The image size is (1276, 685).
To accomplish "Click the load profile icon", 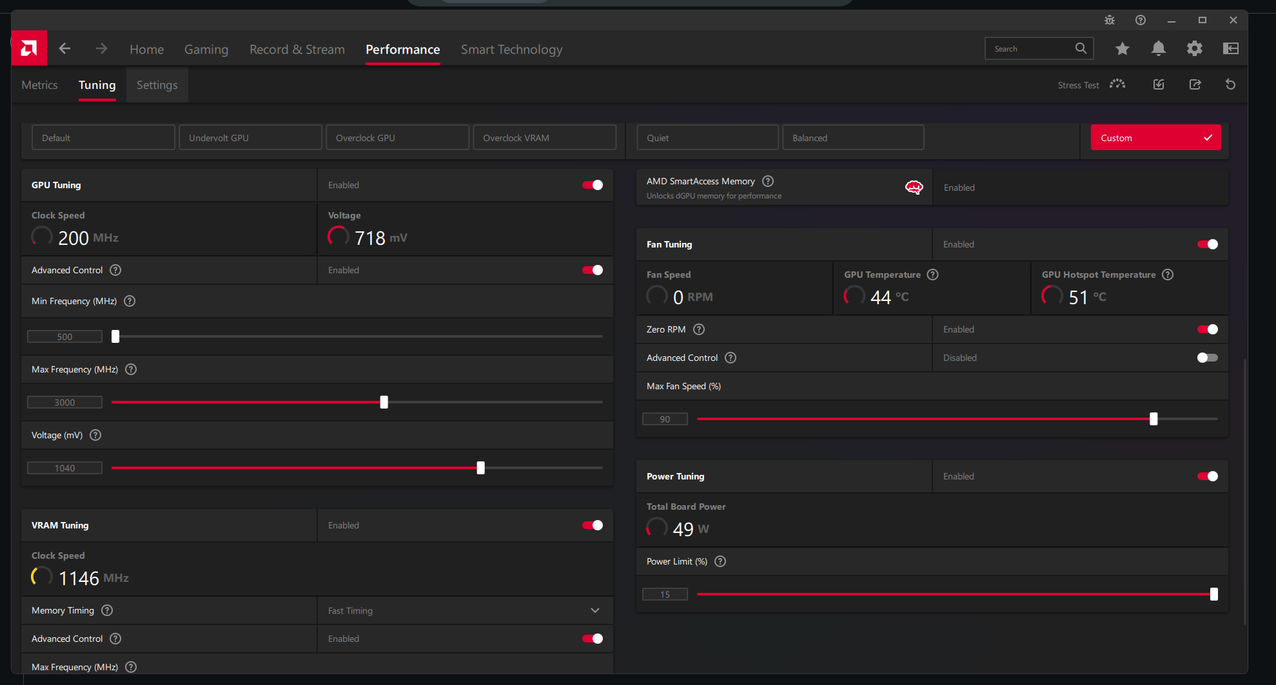I will 1159,84.
